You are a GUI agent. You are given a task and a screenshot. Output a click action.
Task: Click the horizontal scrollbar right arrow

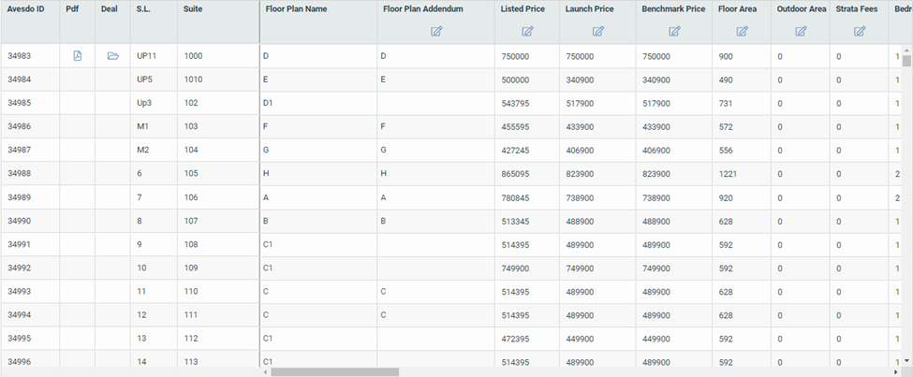(x=896, y=371)
